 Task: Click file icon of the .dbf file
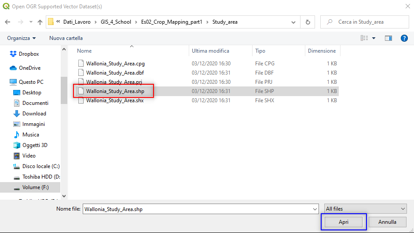pos(81,72)
